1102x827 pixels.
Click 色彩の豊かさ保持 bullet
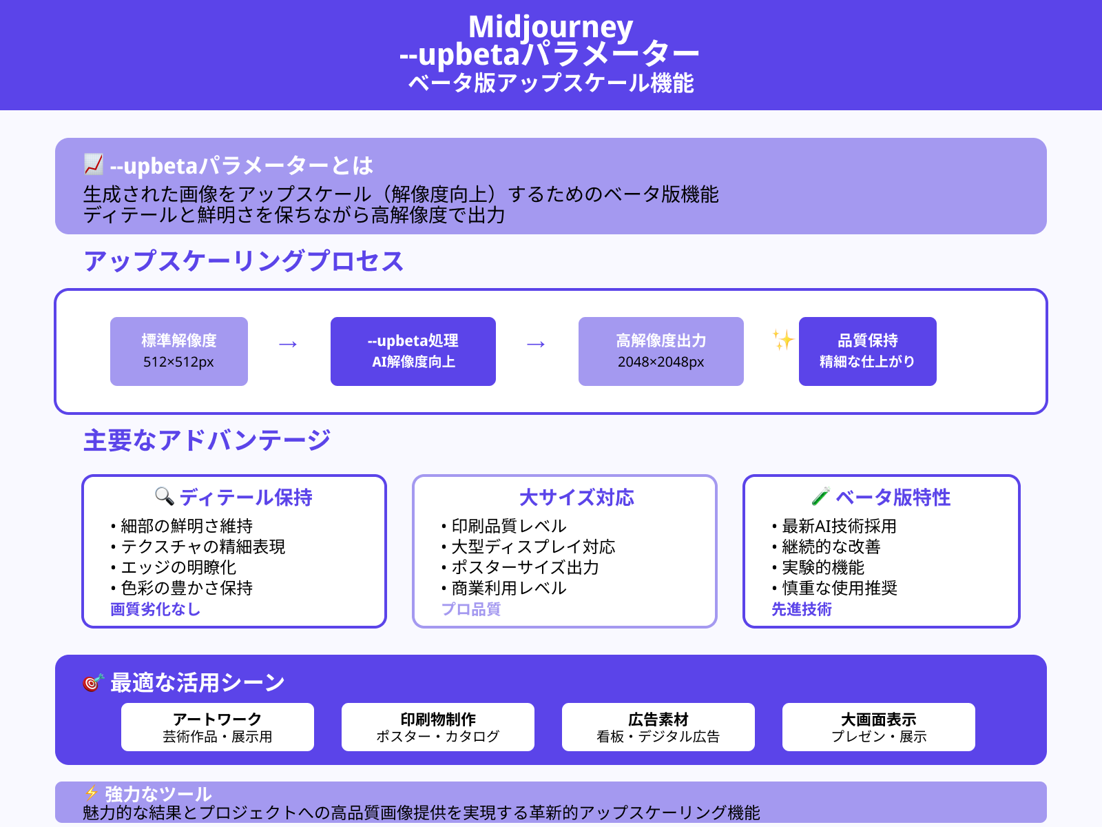coord(182,589)
